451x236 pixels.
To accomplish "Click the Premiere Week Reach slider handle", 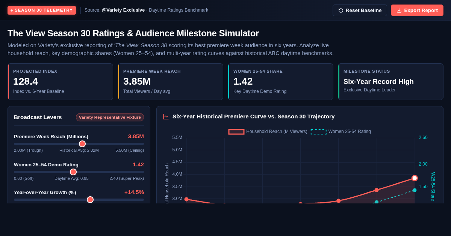I will 82,144.
